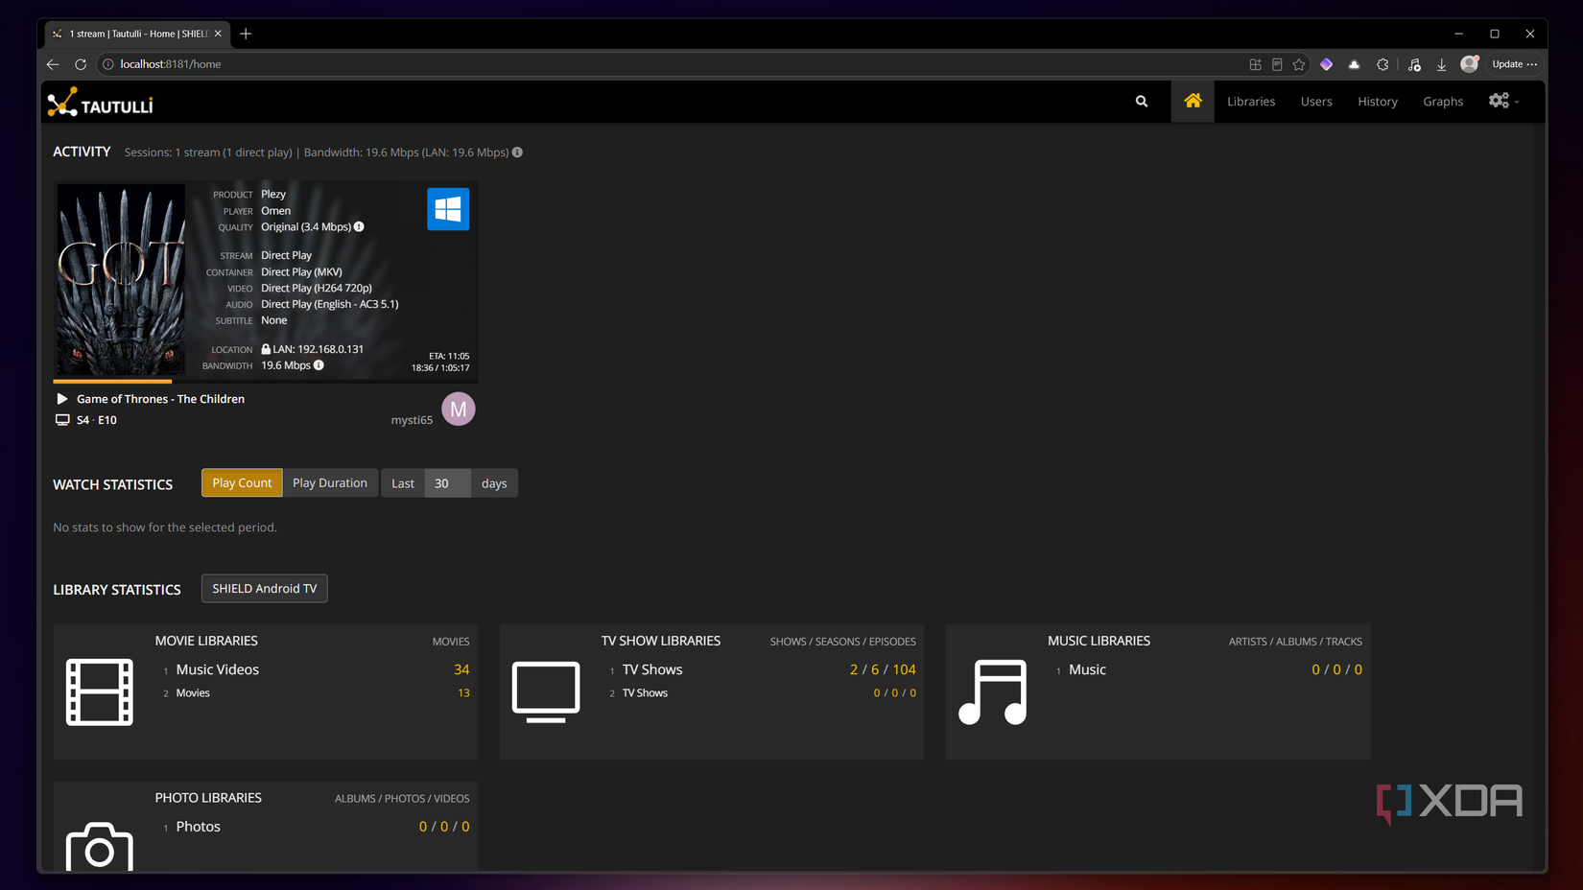This screenshot has height=890, width=1583.
Task: Click the Game of Thrones poster thumbnail
Action: [121, 279]
